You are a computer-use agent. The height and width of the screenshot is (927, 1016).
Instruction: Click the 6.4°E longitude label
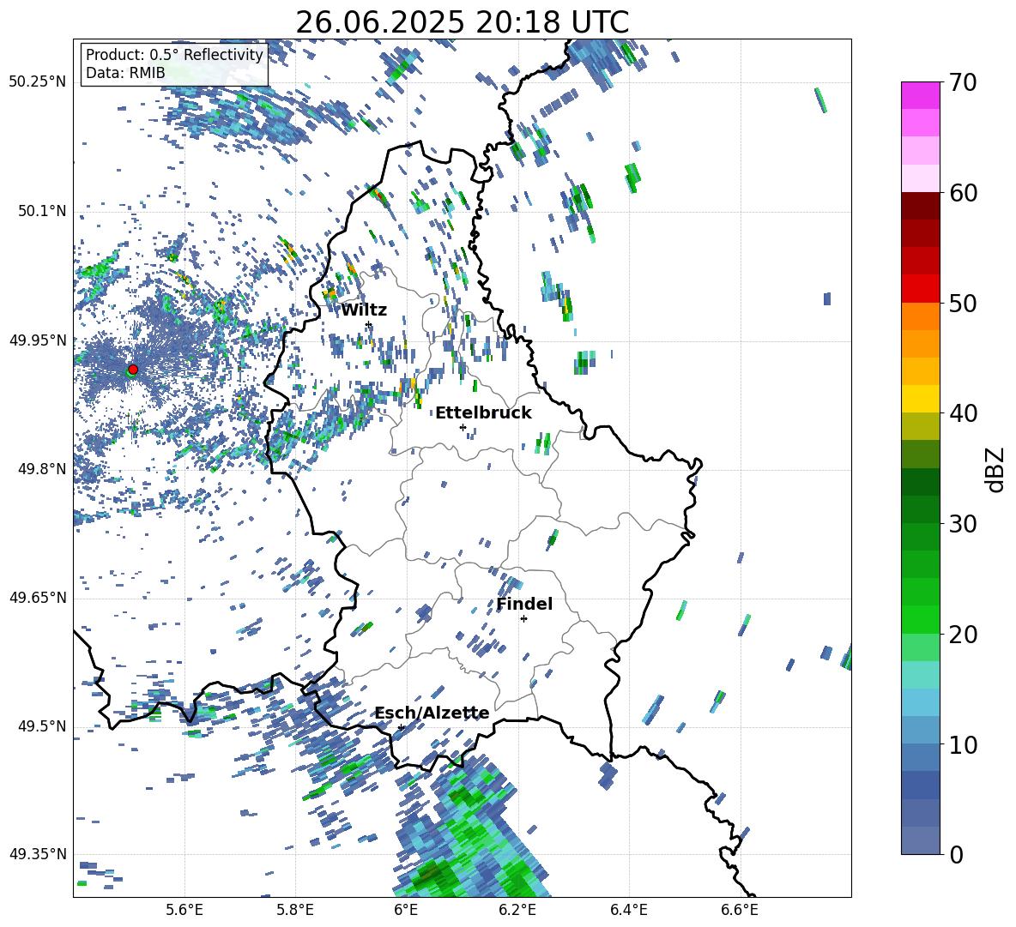[x=628, y=911]
